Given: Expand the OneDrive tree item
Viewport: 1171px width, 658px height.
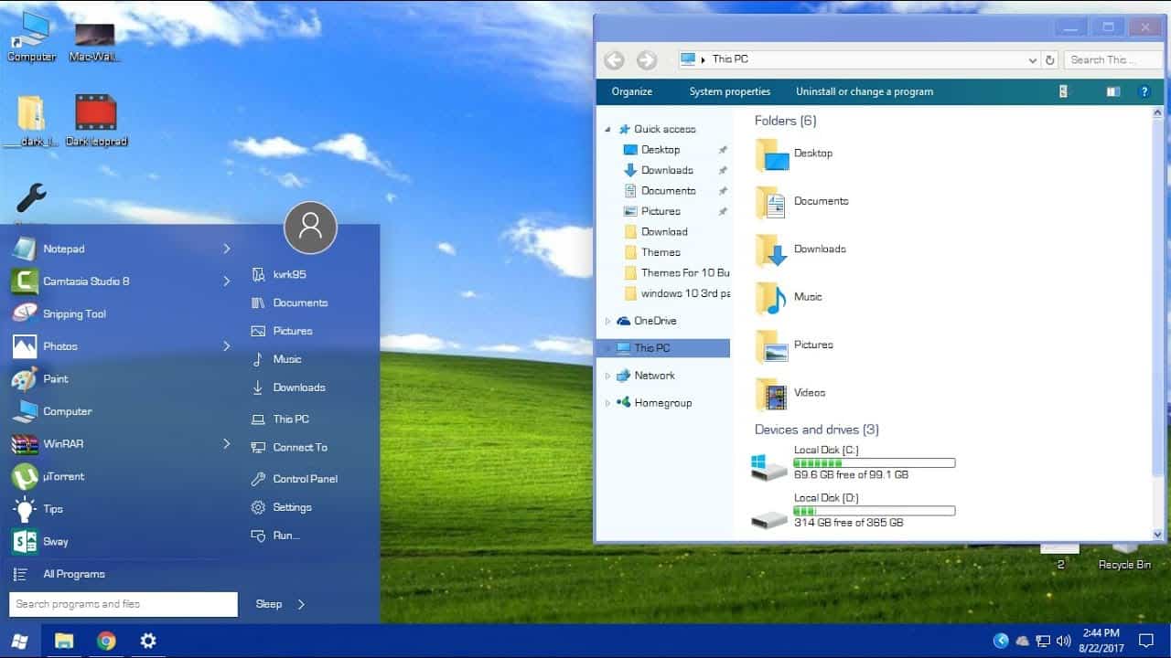Looking at the screenshot, I should 607,321.
